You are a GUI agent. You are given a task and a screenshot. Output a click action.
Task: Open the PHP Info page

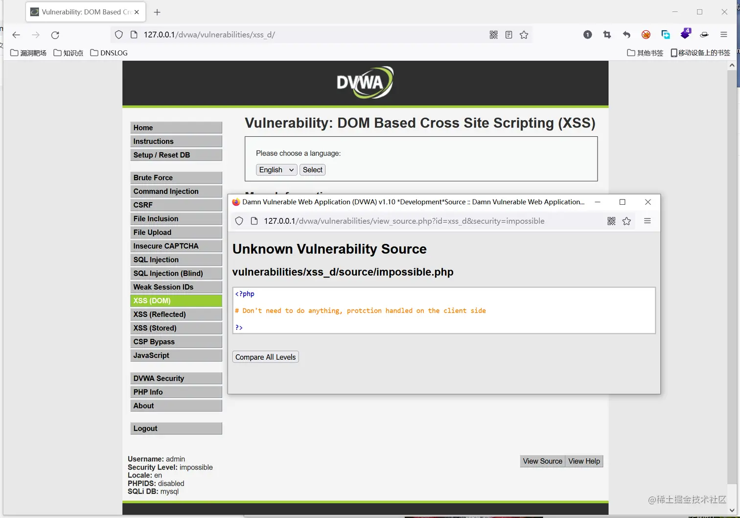176,392
